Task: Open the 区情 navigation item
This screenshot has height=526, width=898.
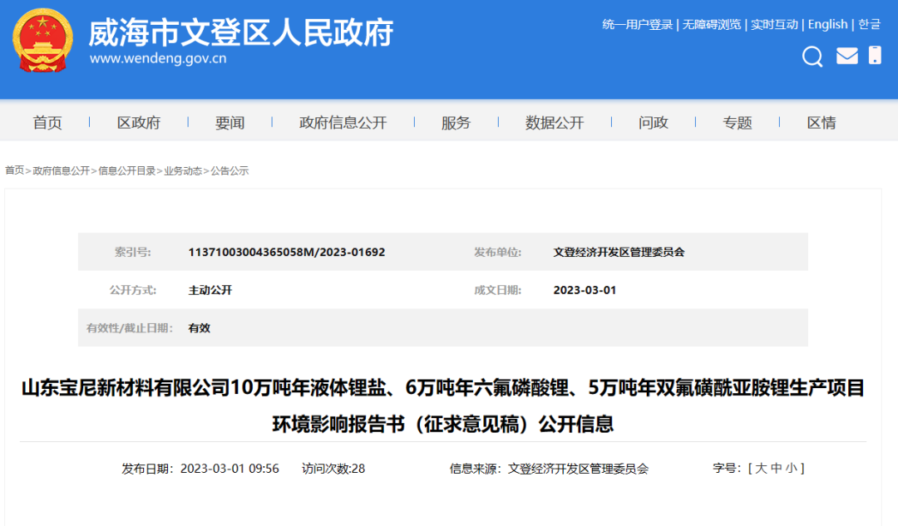Action: pos(822,122)
